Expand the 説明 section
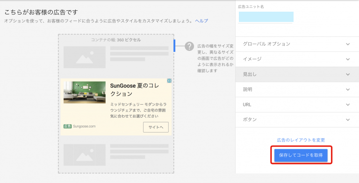This screenshot has width=359, height=183. coord(297,90)
